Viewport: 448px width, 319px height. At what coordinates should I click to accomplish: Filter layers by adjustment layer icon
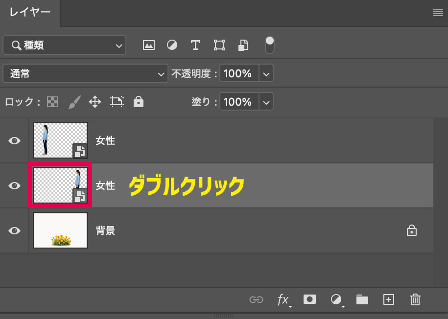point(172,45)
